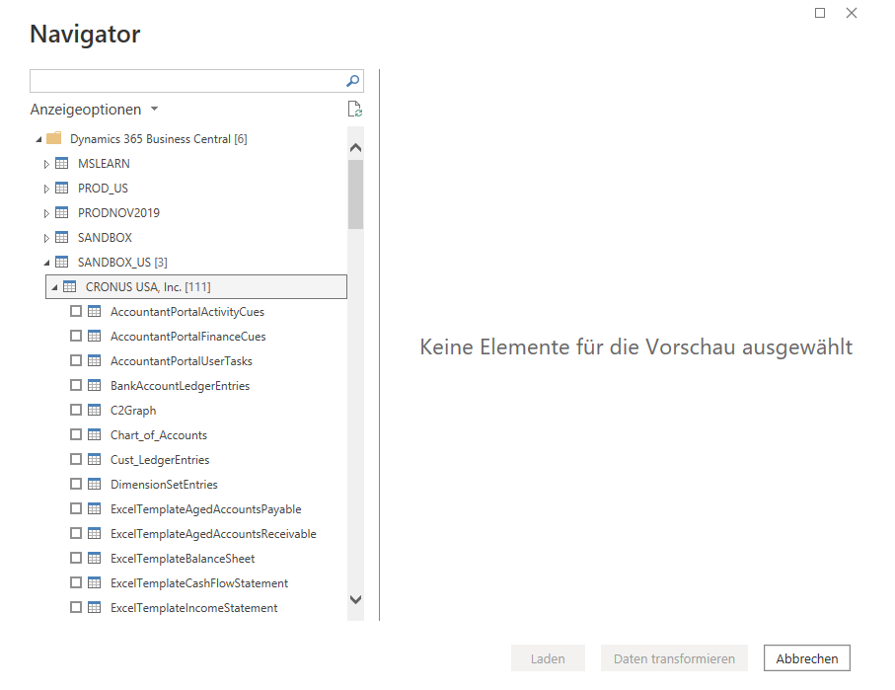Click the SANDBOX_US table icon
This screenshot has width=895, height=690.
[x=61, y=263]
